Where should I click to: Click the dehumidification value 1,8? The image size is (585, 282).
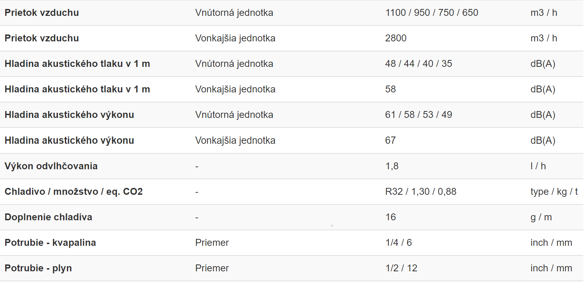pos(392,166)
